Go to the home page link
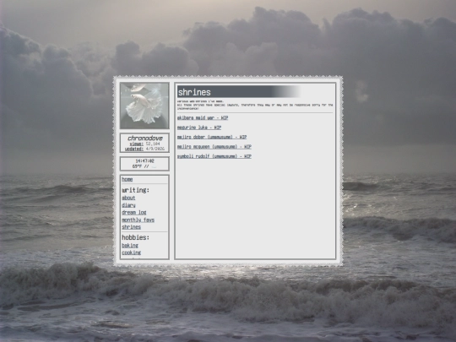The height and width of the screenshot is (342, 456). click(127, 179)
